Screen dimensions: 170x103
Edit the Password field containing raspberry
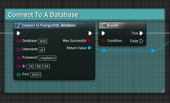pyautogui.click(x=47, y=58)
